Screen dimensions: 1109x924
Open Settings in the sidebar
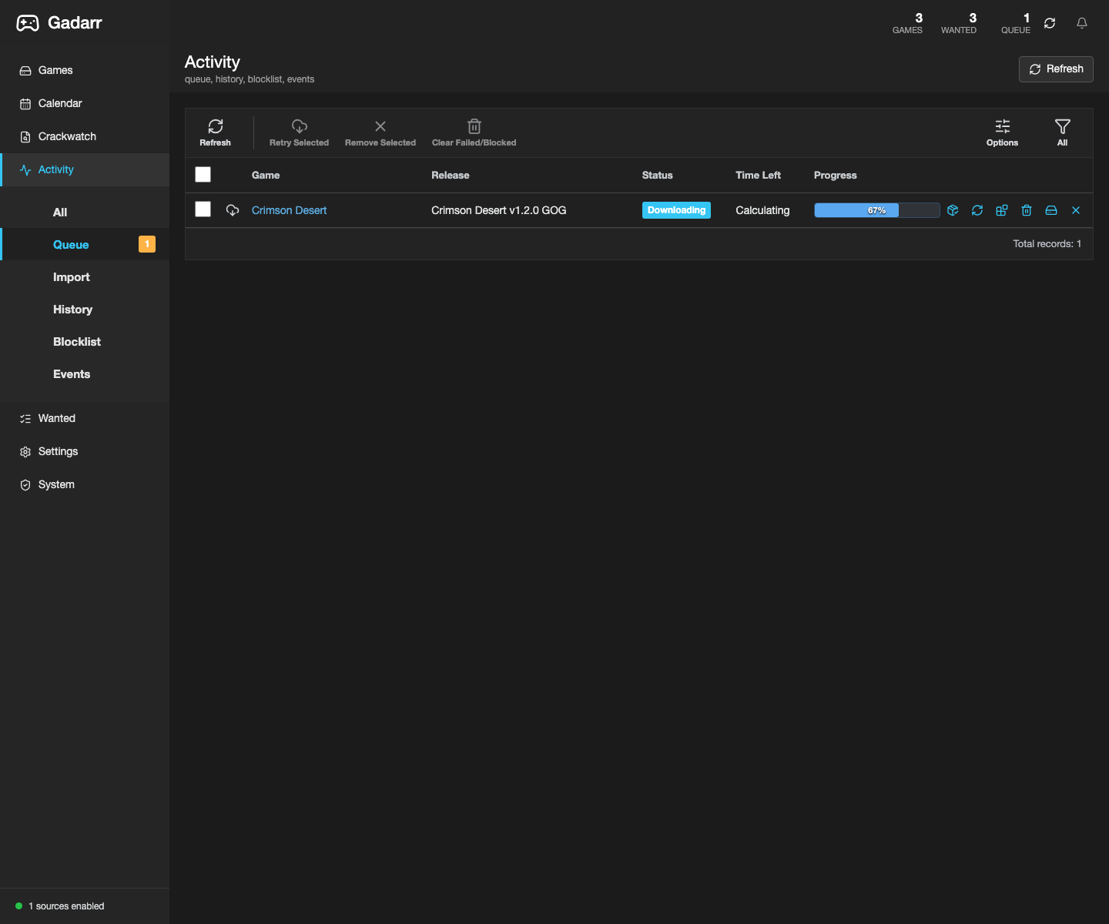pyautogui.click(x=85, y=451)
